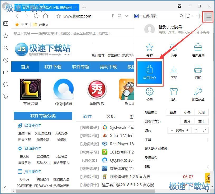This screenshot has height=194, width=215.
Task: Click the 美图秀秀 app thumbnail
Action: (x=97, y=89)
